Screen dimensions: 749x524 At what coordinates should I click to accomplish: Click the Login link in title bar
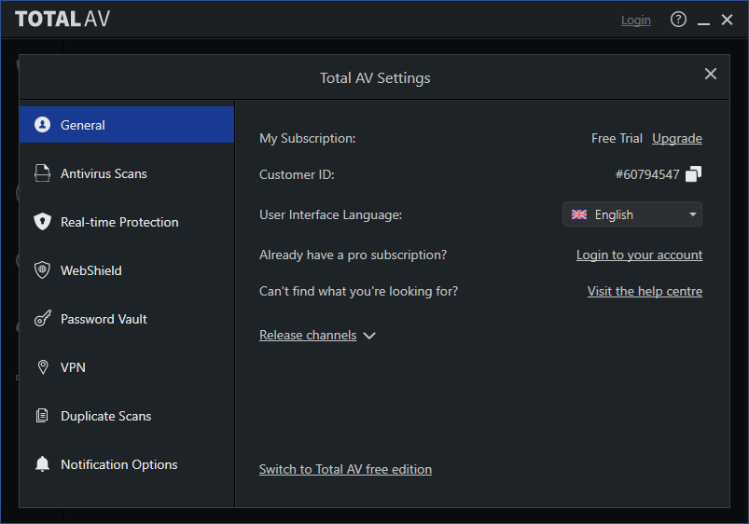[x=636, y=21]
